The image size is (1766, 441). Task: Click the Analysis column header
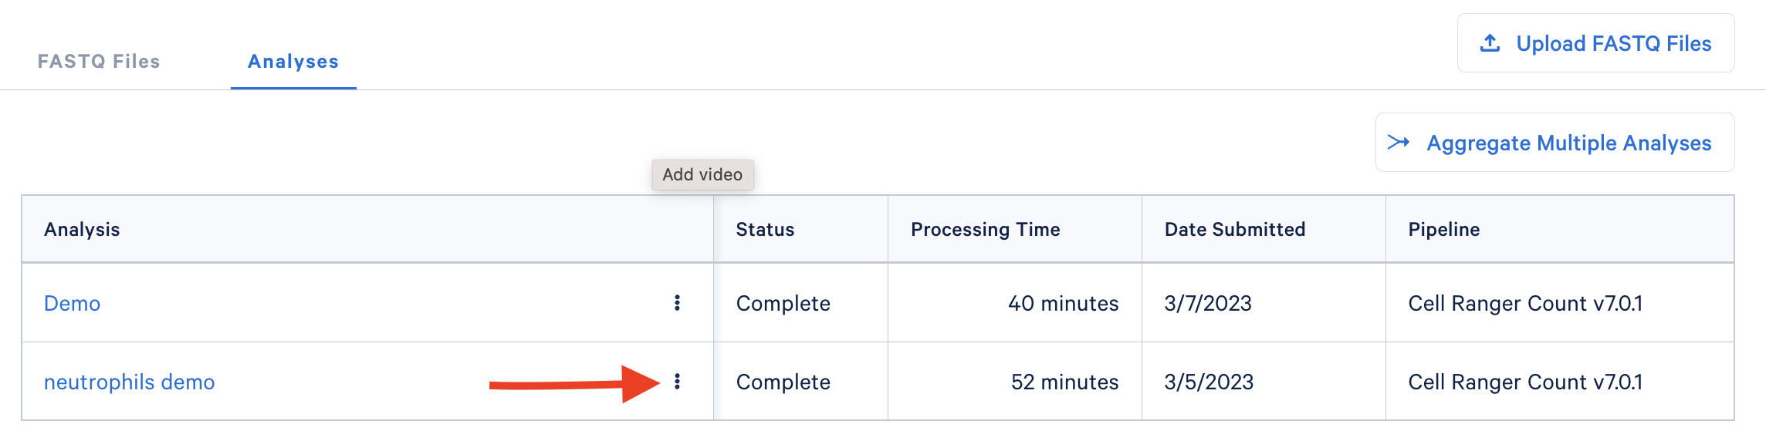82,230
